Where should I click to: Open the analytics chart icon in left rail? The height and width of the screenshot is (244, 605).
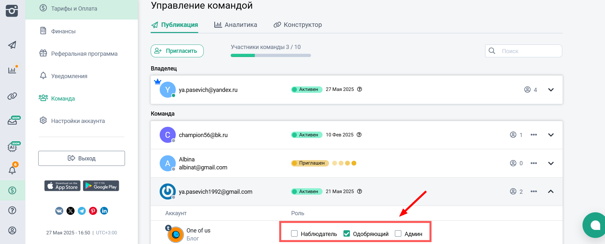pos(12,70)
